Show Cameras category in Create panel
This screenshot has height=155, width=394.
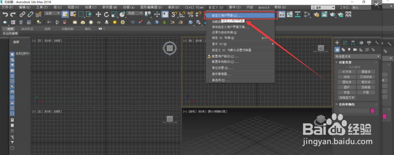click(355, 50)
